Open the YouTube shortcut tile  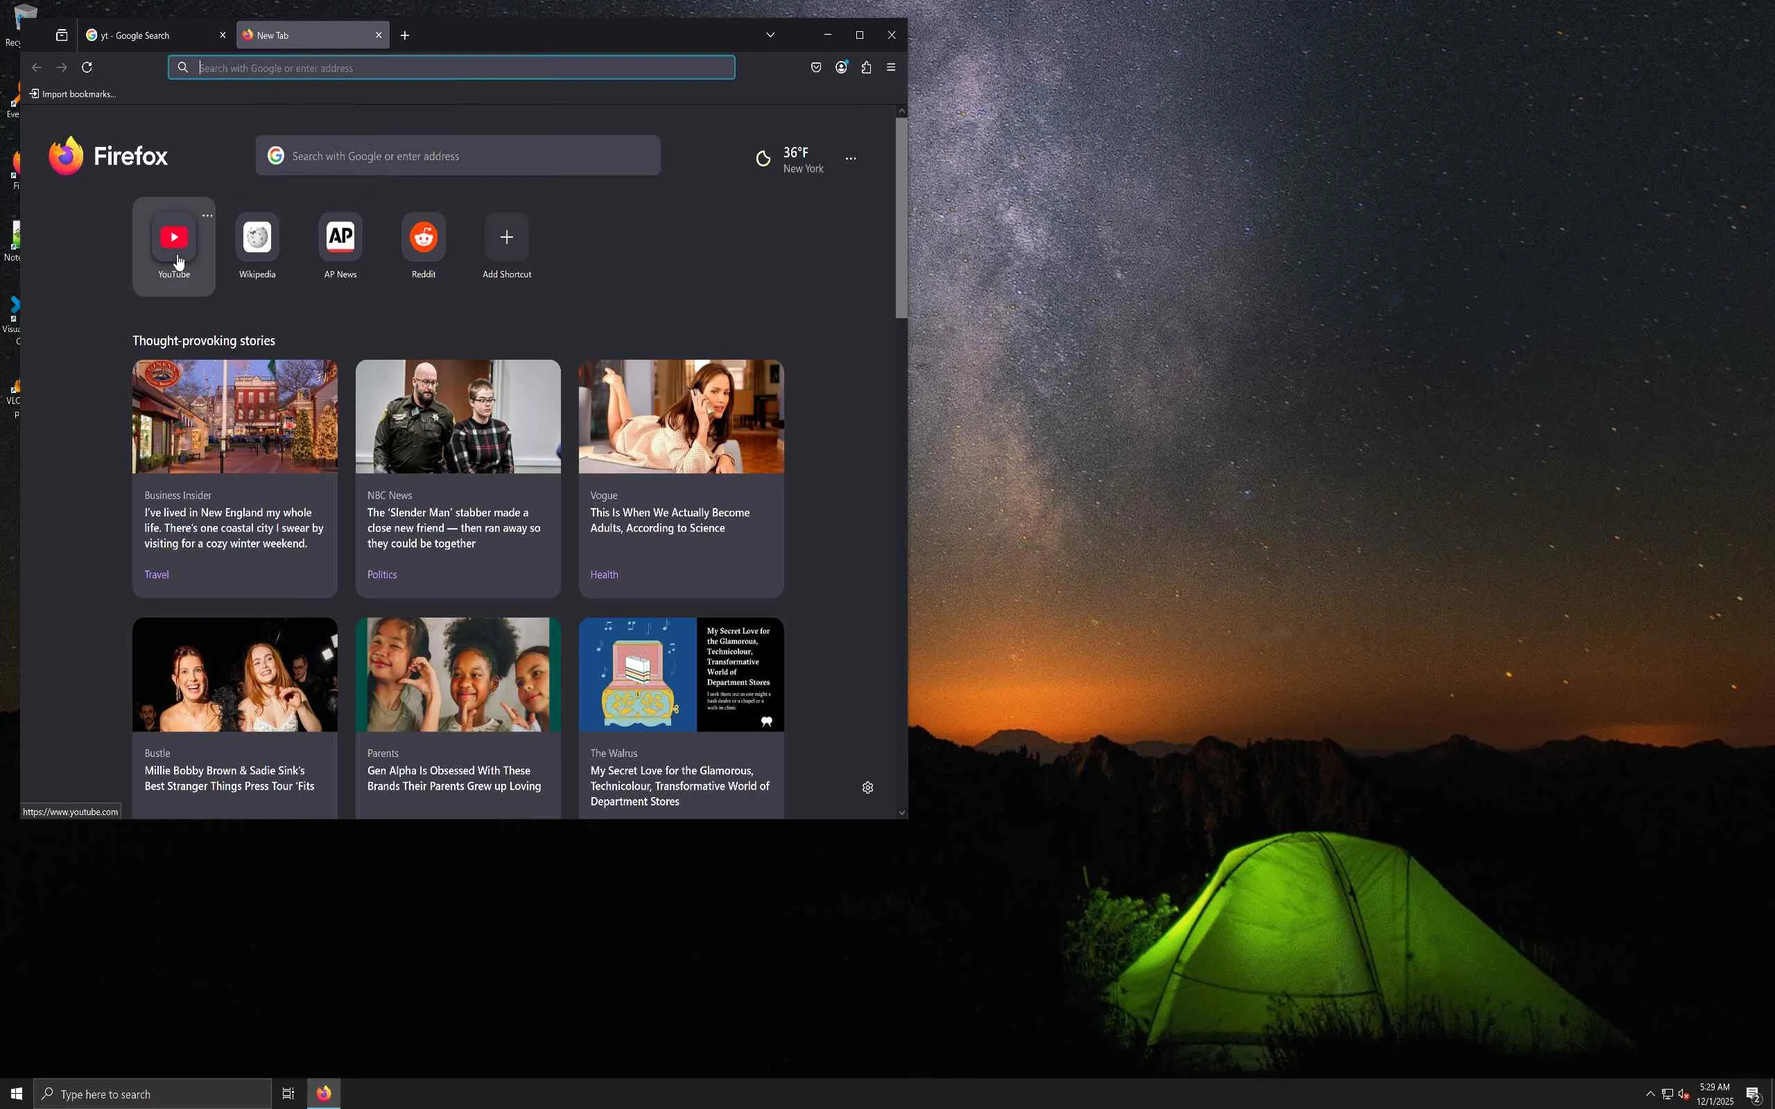click(174, 238)
